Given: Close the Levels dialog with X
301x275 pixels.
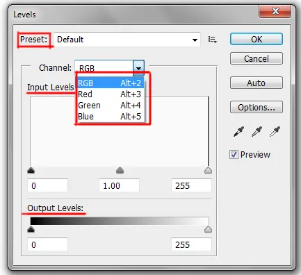Looking at the screenshot, I should pos(275,11).
